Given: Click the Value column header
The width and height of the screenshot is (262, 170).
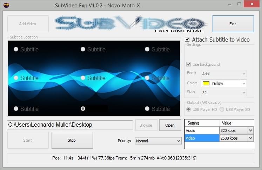Looking at the screenshot, I should 236,123.
